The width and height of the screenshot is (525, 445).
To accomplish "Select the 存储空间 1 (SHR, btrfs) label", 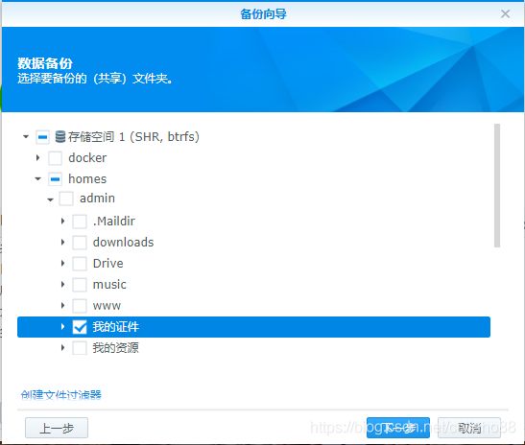I will [134, 136].
